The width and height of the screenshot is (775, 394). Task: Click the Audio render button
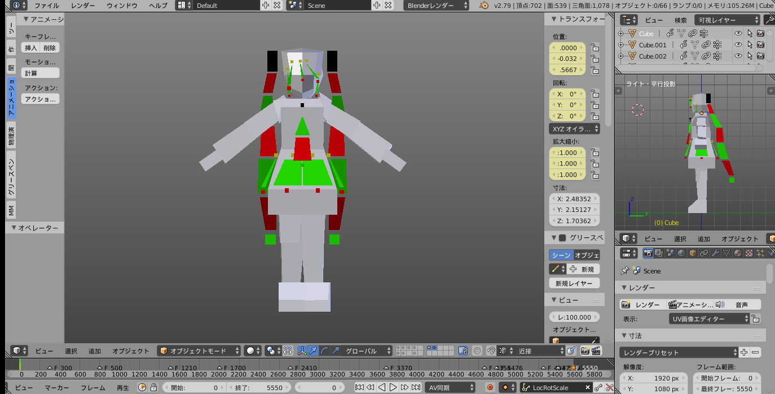[x=737, y=304]
